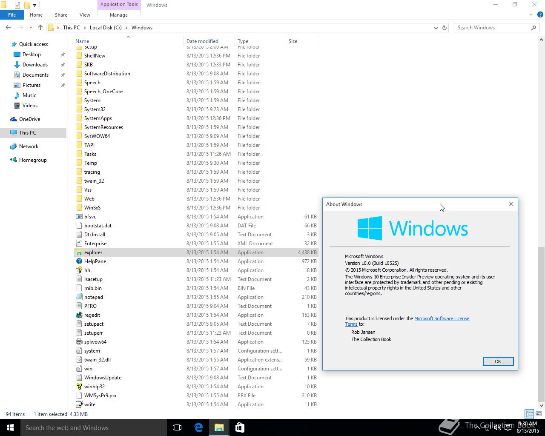Click the regedit application icon
Viewport: 545px width, 436px height.
click(79, 315)
